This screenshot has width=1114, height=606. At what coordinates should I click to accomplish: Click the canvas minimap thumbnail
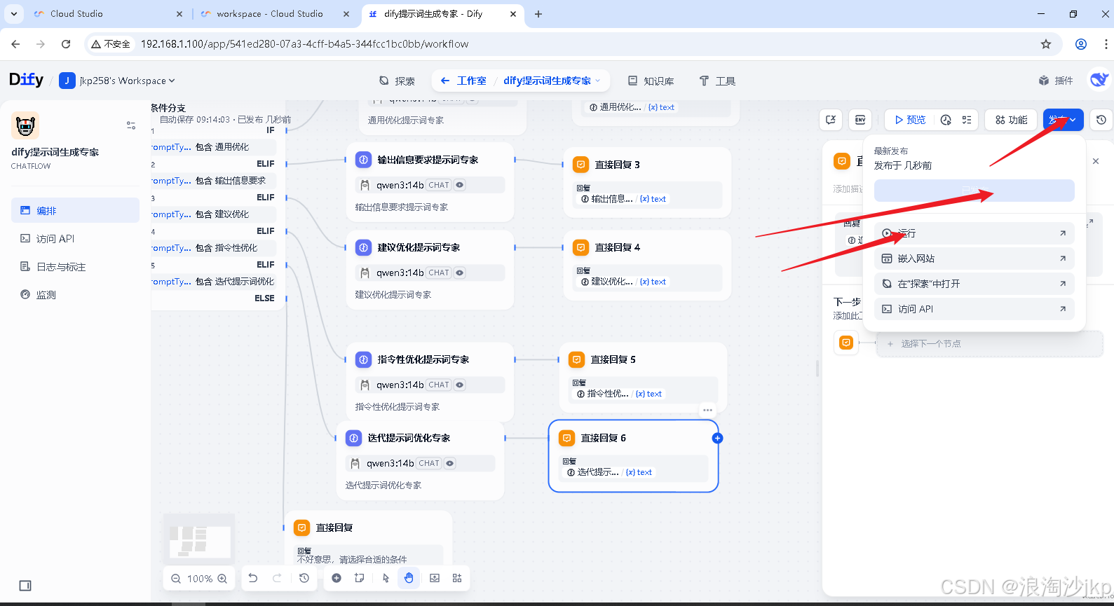point(199,539)
